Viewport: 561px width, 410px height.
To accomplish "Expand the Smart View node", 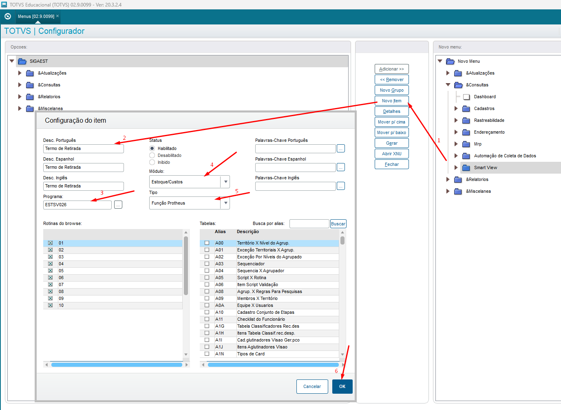I will [456, 168].
